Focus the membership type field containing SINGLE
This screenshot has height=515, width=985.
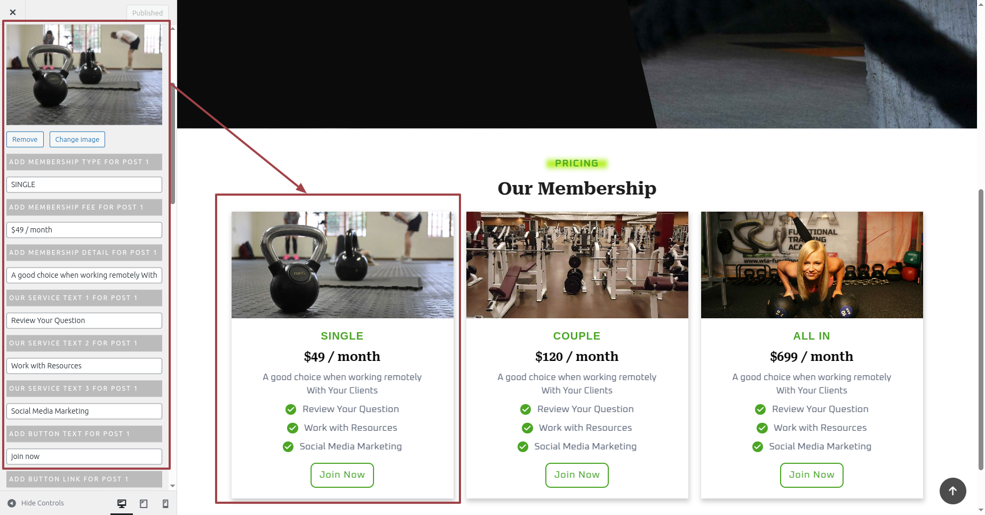coord(84,185)
